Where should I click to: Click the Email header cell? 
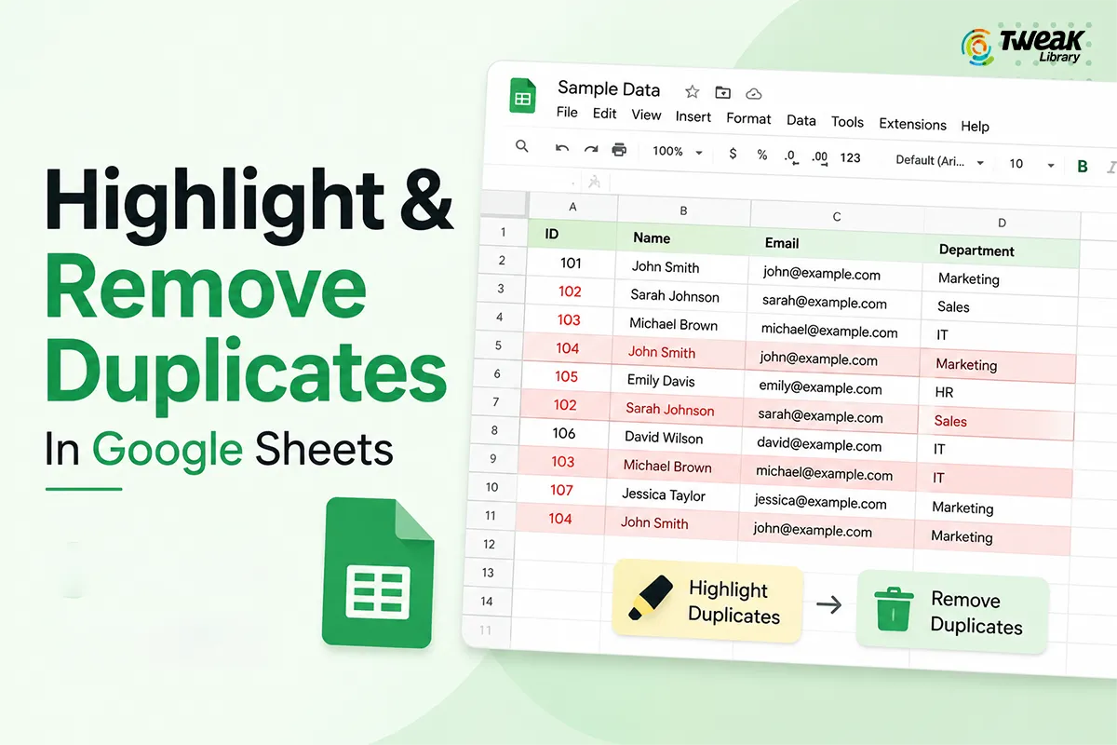836,244
